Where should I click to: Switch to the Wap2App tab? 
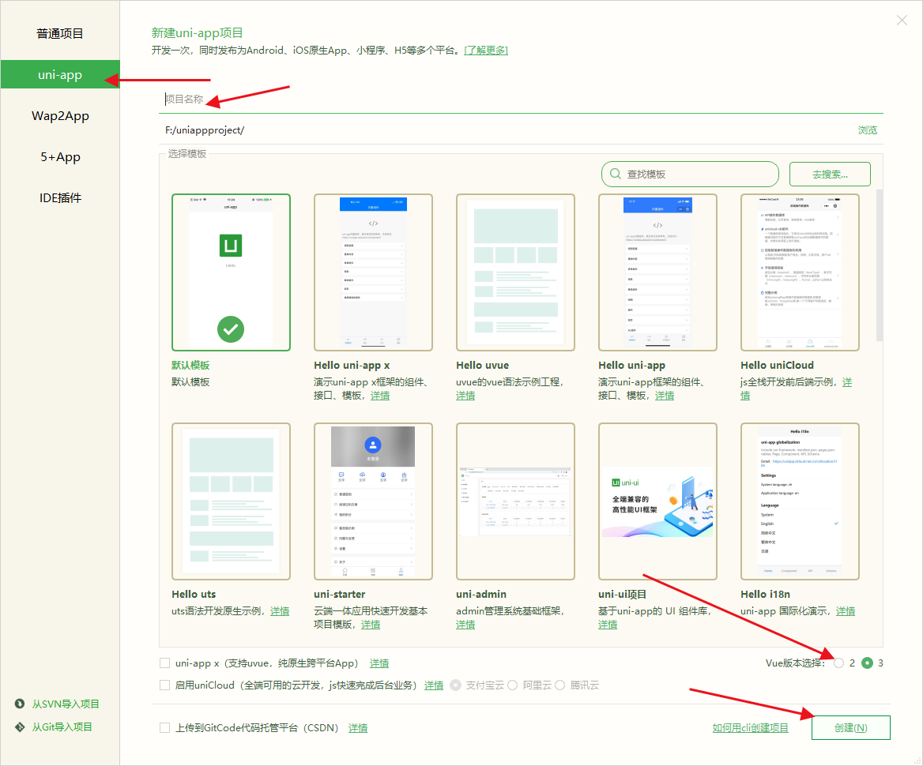tap(60, 116)
